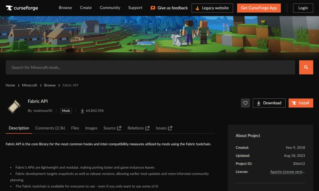Select the Mods category tag
This screenshot has height=191, width=319.
[66, 111]
